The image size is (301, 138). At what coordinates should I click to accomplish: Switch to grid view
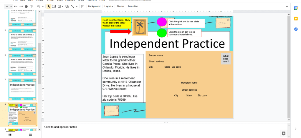pyautogui.click(x=30, y=134)
